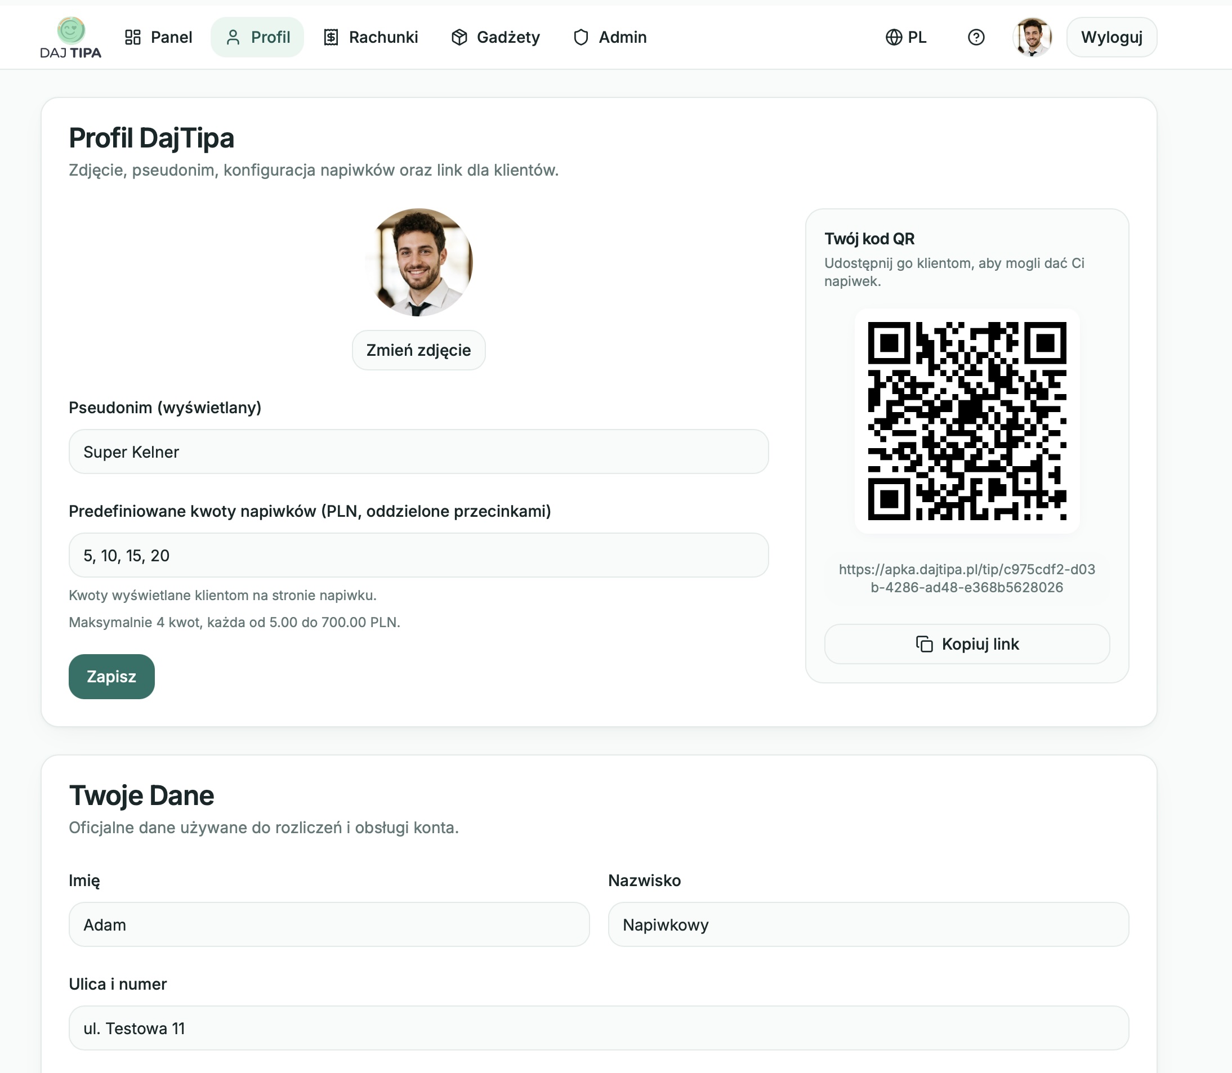Open the Panel dashboard icon
Viewport: 1232px width, 1073px height.
click(132, 37)
